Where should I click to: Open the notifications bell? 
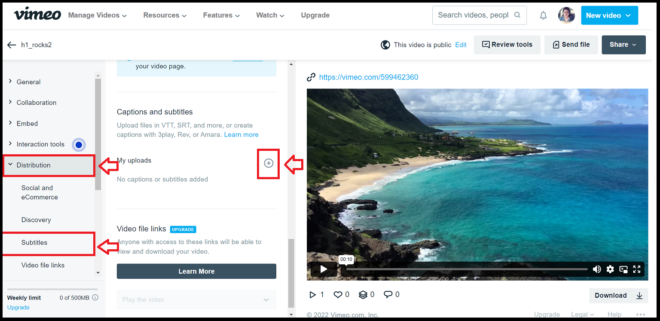click(544, 15)
